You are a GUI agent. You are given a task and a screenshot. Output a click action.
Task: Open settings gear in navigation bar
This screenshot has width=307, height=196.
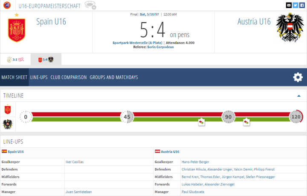point(298,77)
